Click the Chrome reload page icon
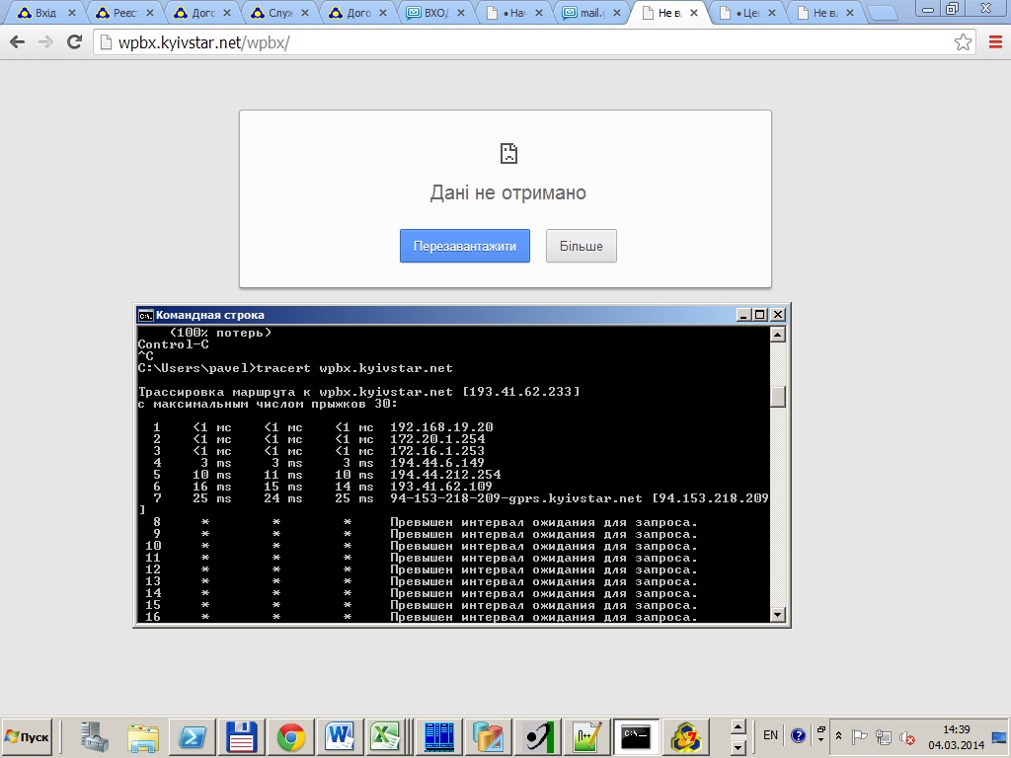 coord(74,42)
